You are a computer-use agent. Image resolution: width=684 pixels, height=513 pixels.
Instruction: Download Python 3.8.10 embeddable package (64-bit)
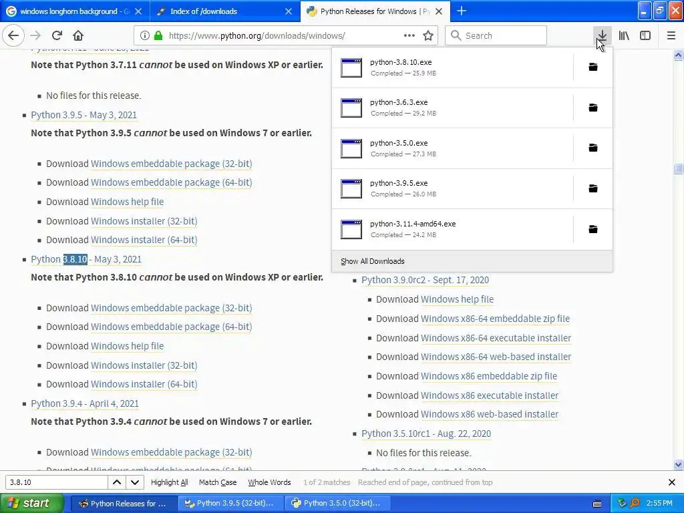[172, 327]
